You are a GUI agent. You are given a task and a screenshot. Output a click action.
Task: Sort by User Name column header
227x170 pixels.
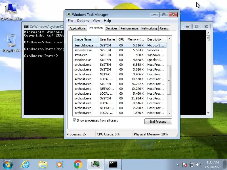coord(107,39)
